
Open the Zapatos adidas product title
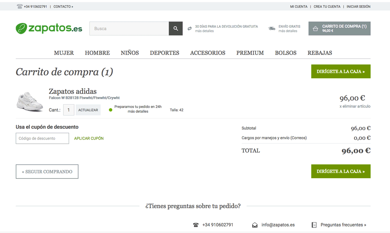tap(73, 91)
